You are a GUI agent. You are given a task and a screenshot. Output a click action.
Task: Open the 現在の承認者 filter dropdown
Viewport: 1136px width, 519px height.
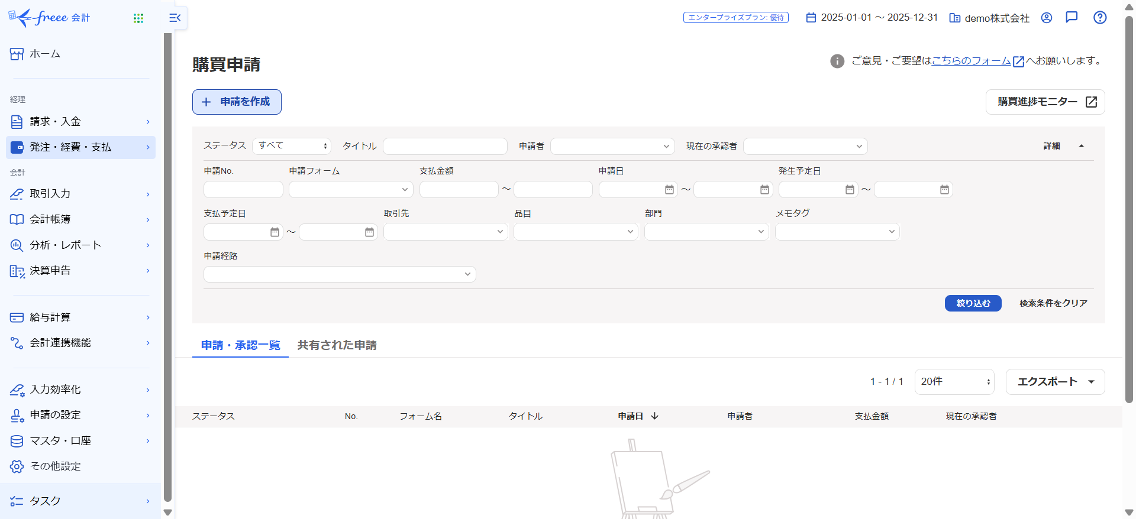pos(805,146)
